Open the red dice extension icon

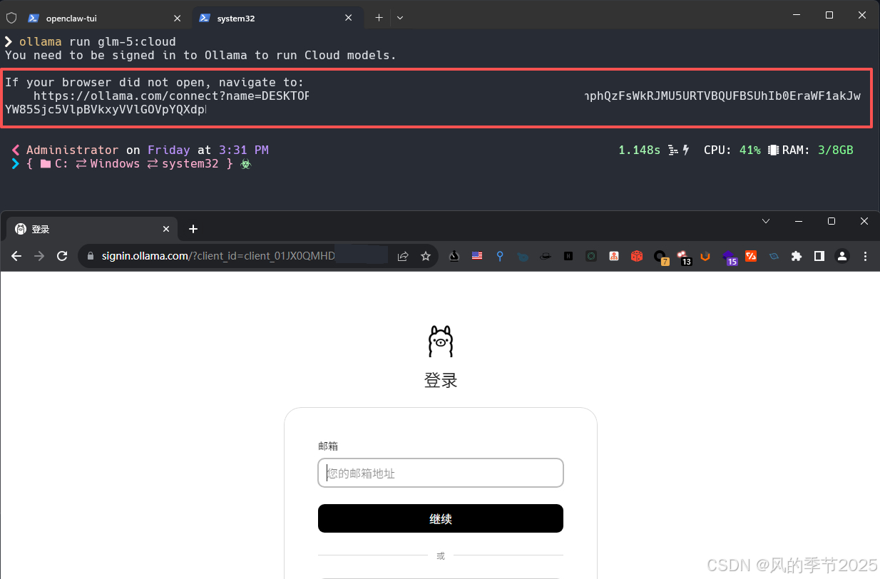(637, 256)
